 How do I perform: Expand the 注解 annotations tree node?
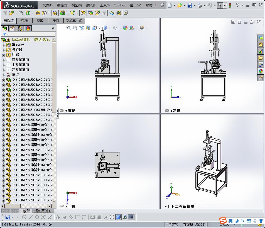pyautogui.click(x=3, y=55)
